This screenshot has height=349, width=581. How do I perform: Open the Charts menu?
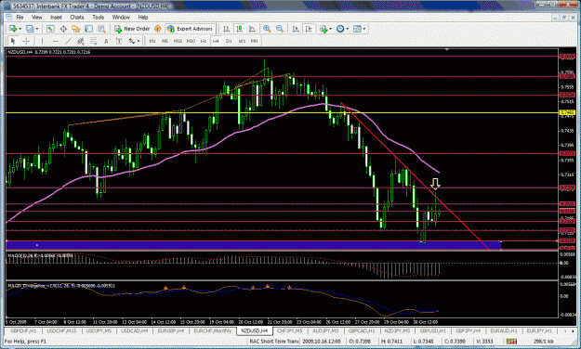click(x=77, y=17)
